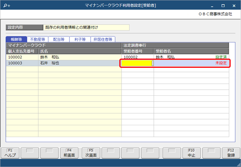Click the search plus icon in title bar

coord(7,6)
